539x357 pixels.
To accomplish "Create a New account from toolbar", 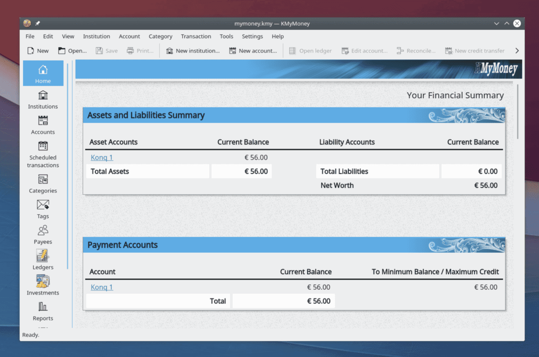I will tap(253, 51).
